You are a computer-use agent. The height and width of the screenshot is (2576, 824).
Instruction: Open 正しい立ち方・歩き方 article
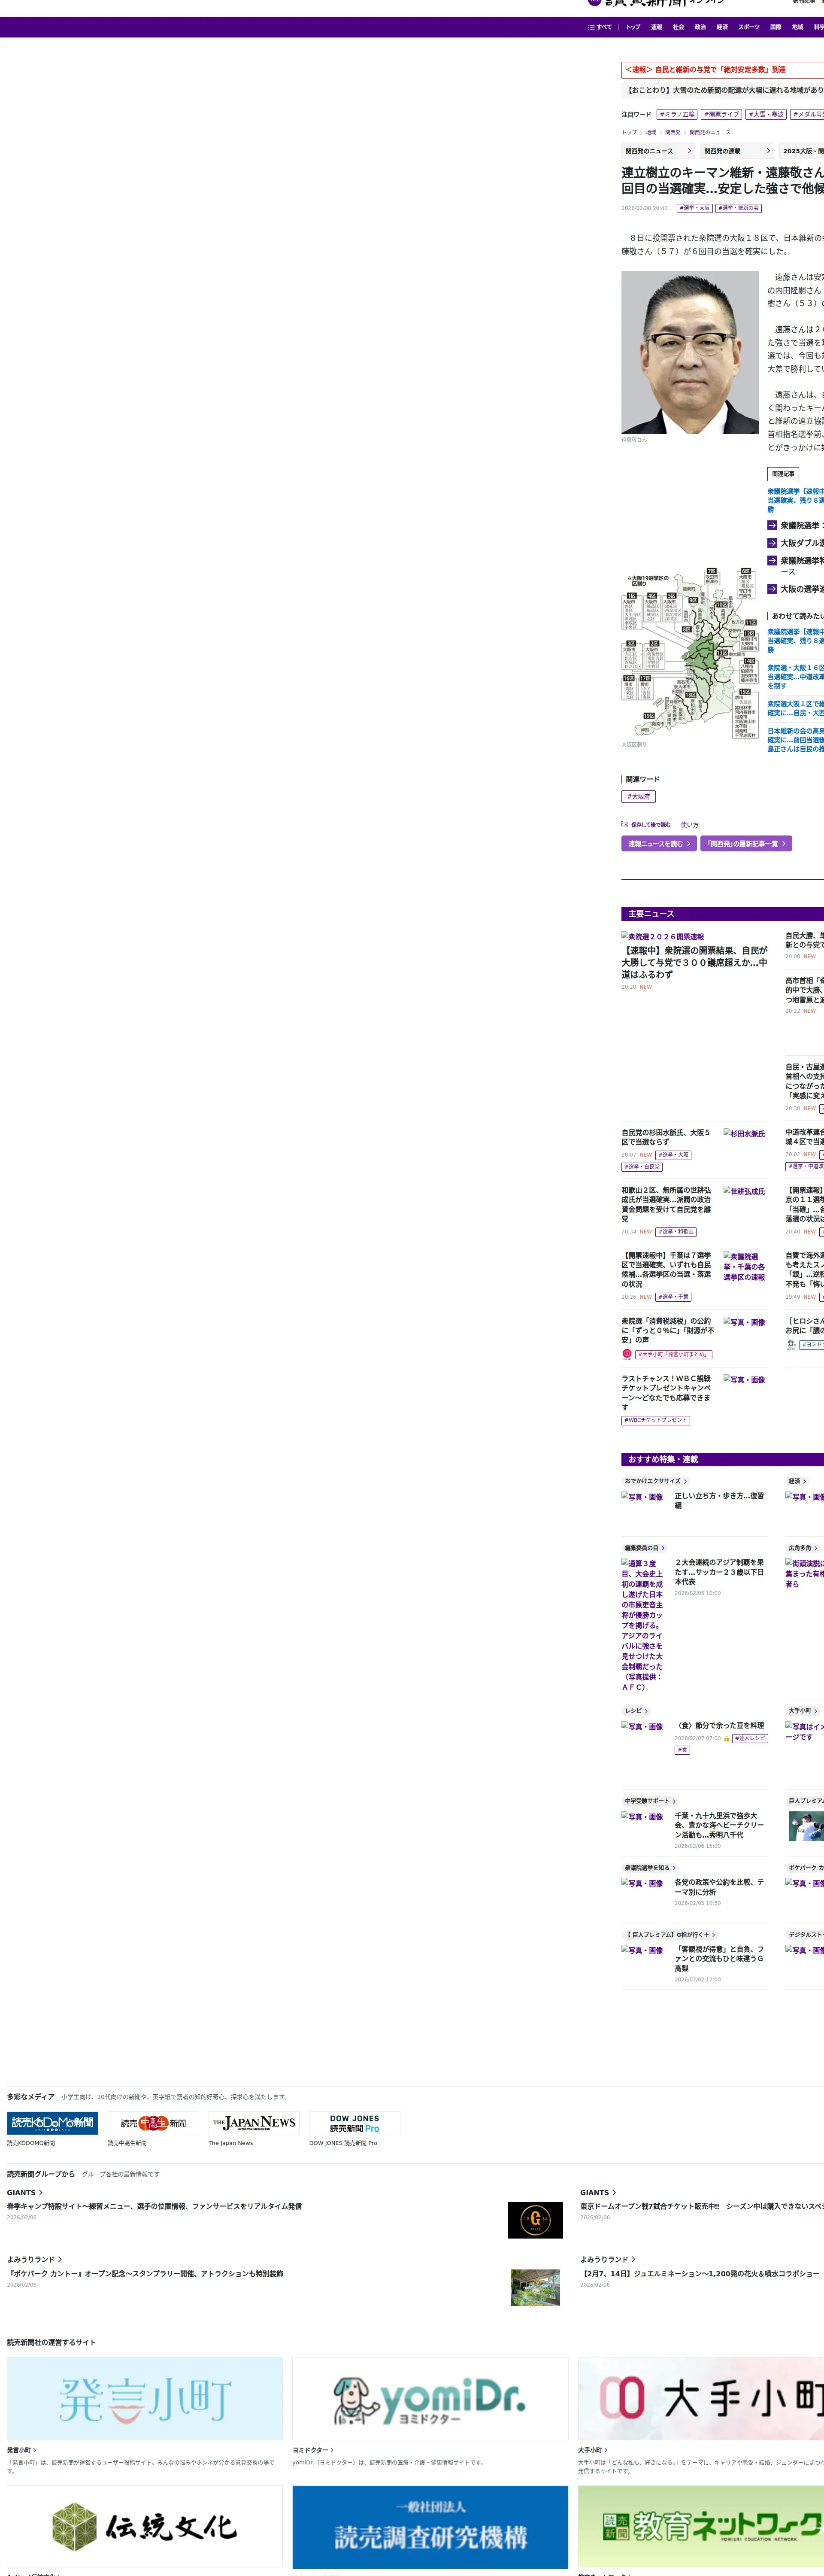point(719,1500)
